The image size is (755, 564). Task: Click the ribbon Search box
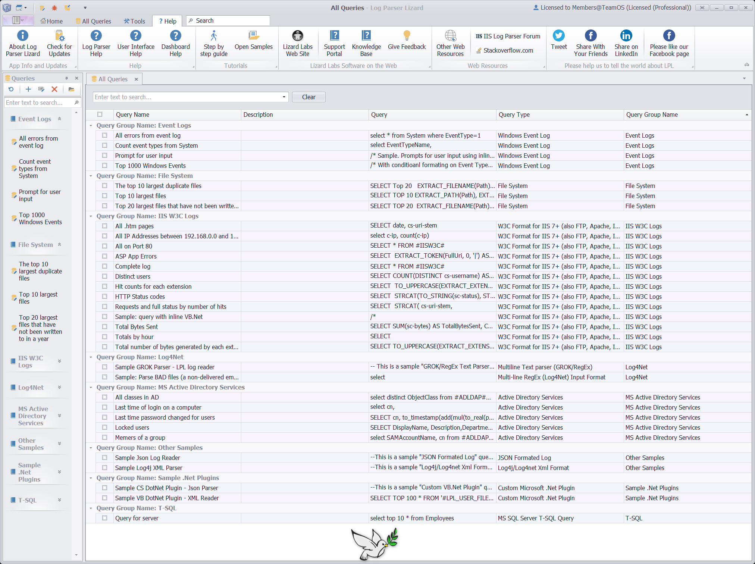(x=228, y=21)
